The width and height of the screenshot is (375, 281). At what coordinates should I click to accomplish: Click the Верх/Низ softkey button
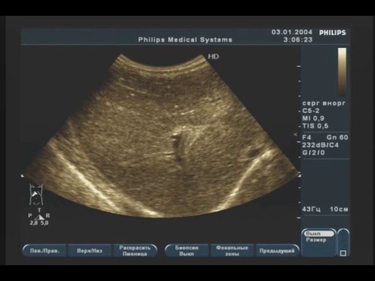90,251
